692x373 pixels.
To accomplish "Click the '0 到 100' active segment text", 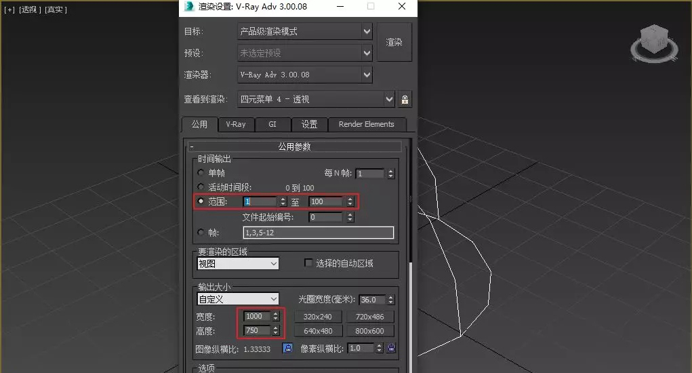I will point(300,188).
